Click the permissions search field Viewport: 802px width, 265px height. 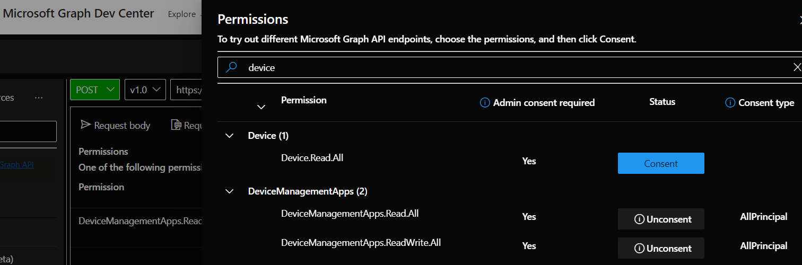click(509, 68)
